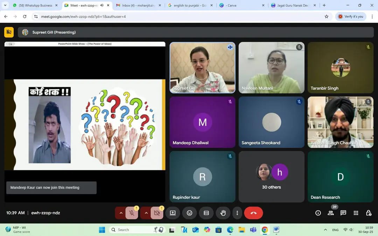
Task: Unmute the microphone in Meet
Action: pos(132,213)
